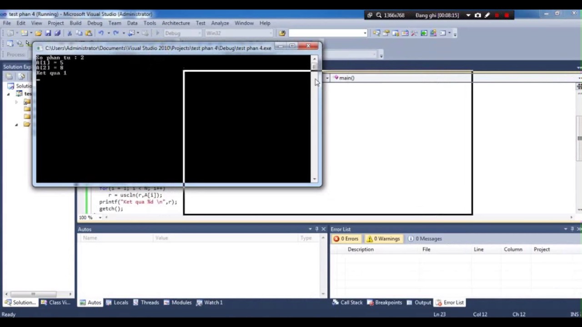Sort Error List by Line column
Screen dimensions: 582x327
[479, 249]
